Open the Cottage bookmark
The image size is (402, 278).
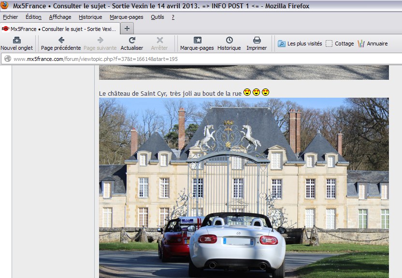point(340,44)
